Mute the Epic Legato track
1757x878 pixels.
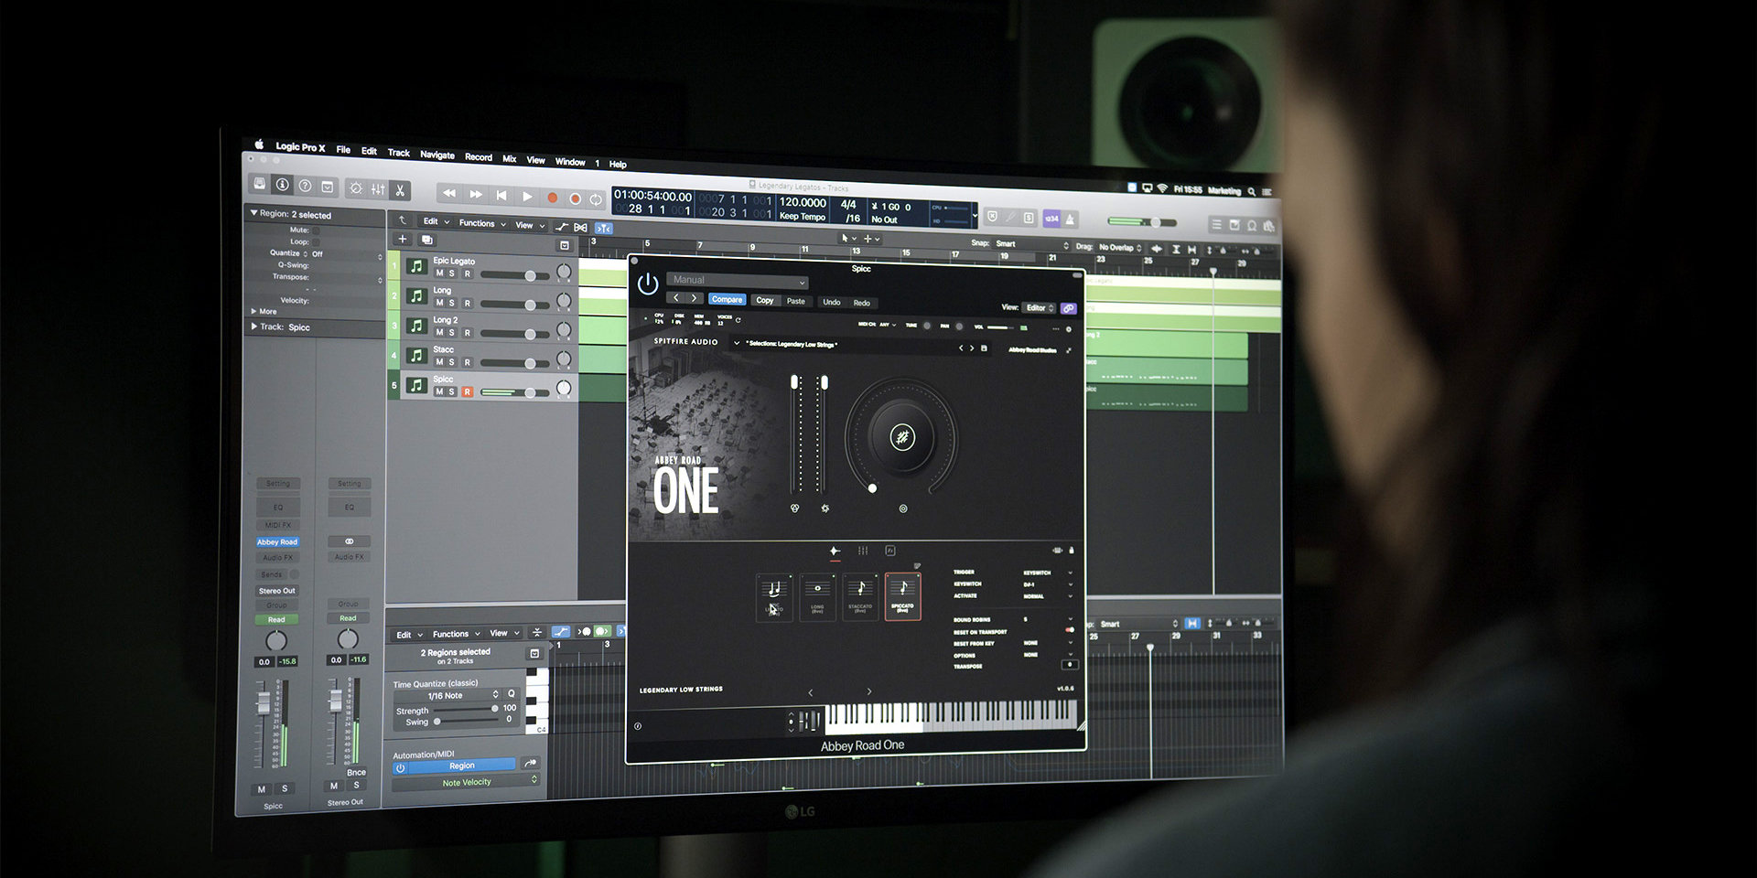(x=439, y=273)
